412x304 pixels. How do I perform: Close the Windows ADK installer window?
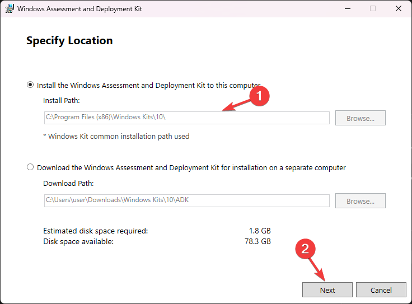click(x=399, y=8)
